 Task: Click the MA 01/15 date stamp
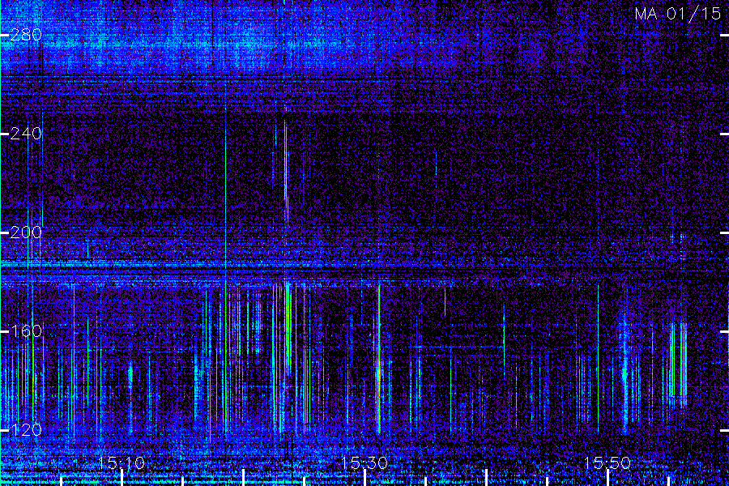pos(678,14)
